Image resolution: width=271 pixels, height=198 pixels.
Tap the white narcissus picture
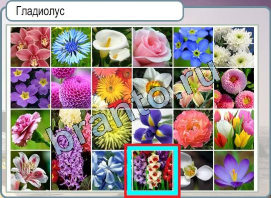point(153,88)
